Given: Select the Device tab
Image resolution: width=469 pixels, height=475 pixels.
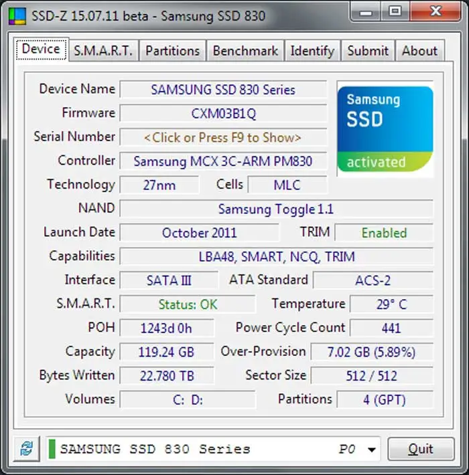Looking at the screenshot, I should (42, 49).
